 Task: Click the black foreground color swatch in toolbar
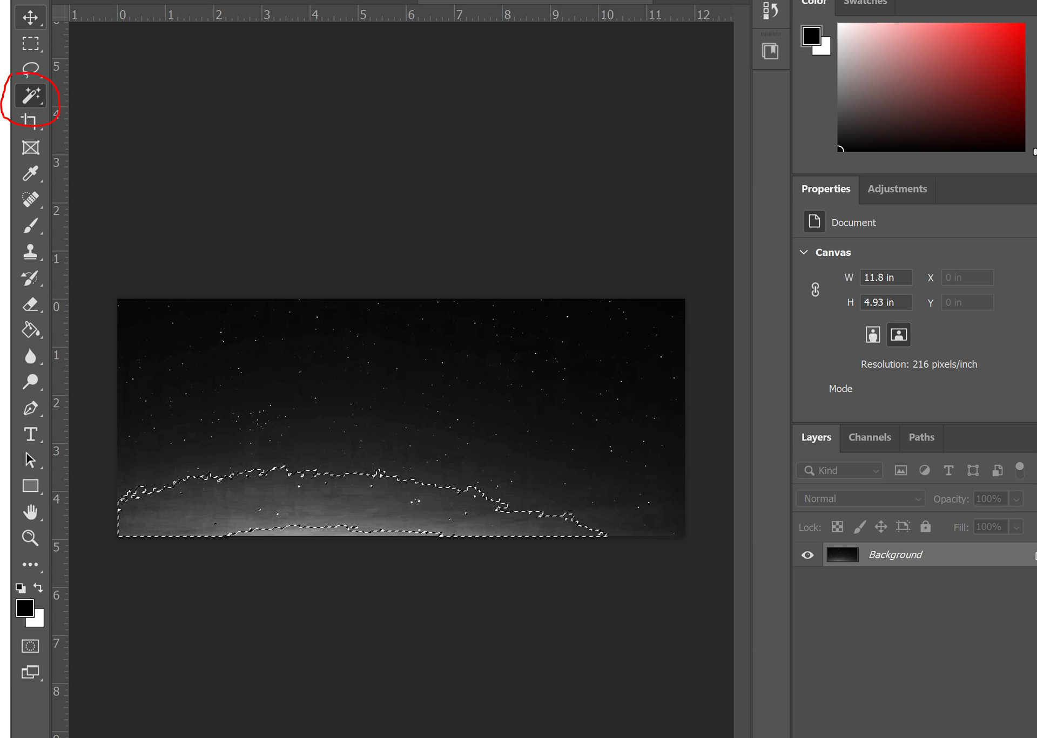point(24,608)
